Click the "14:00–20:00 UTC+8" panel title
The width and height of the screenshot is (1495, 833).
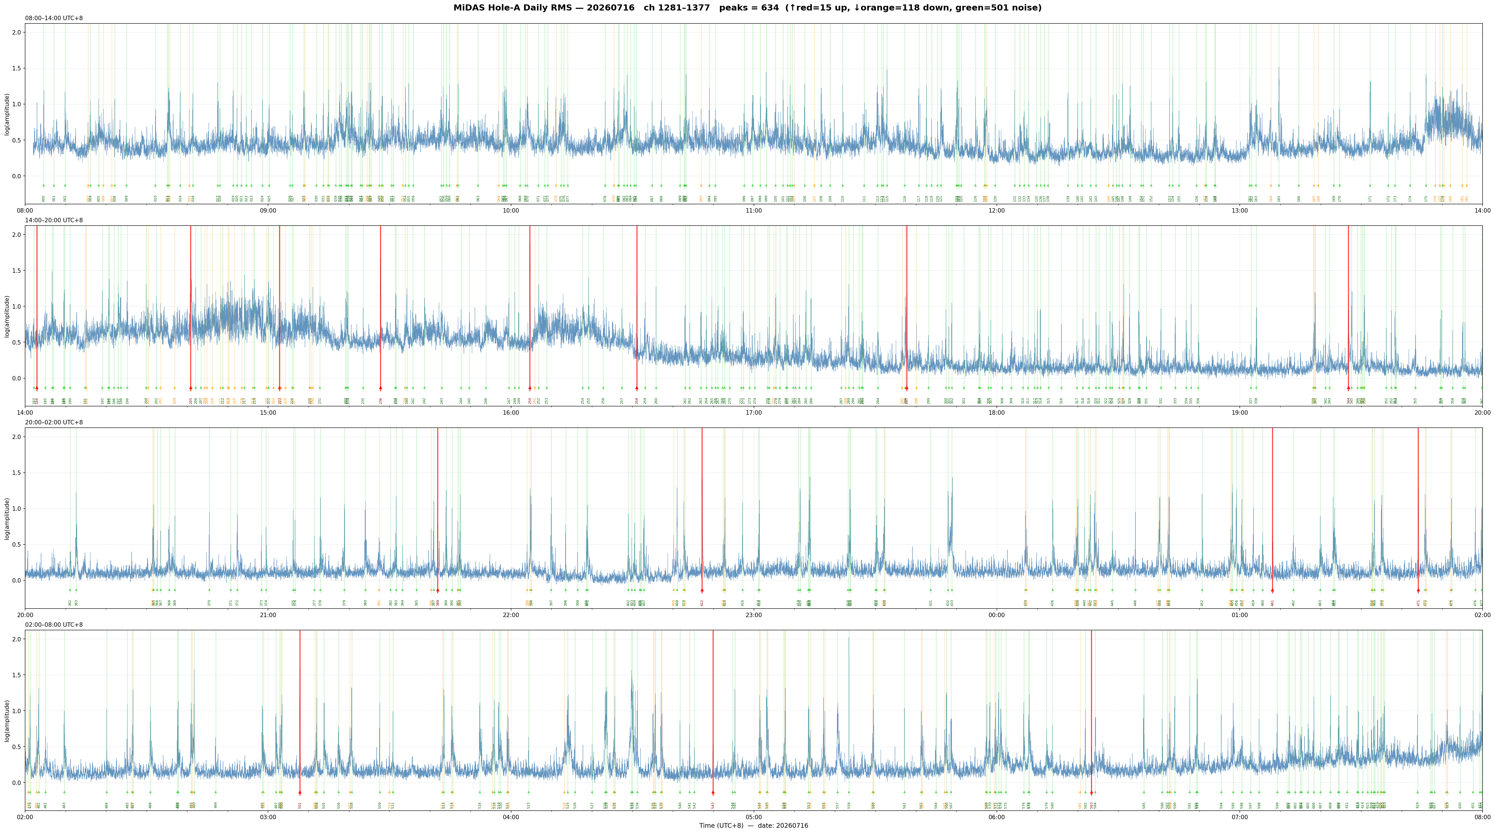click(x=54, y=220)
